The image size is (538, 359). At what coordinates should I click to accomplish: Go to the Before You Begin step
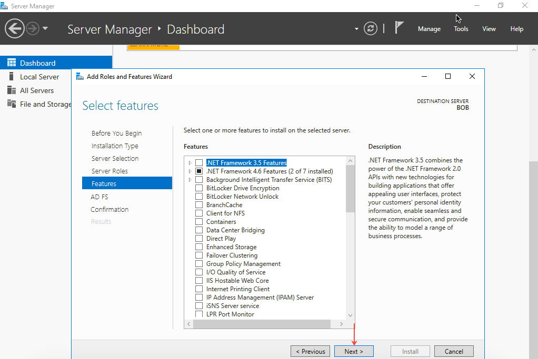116,134
